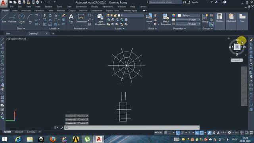Screen dimensions: 254x143
Task: Click the Table icon in Annotation
Action: coord(89,24)
